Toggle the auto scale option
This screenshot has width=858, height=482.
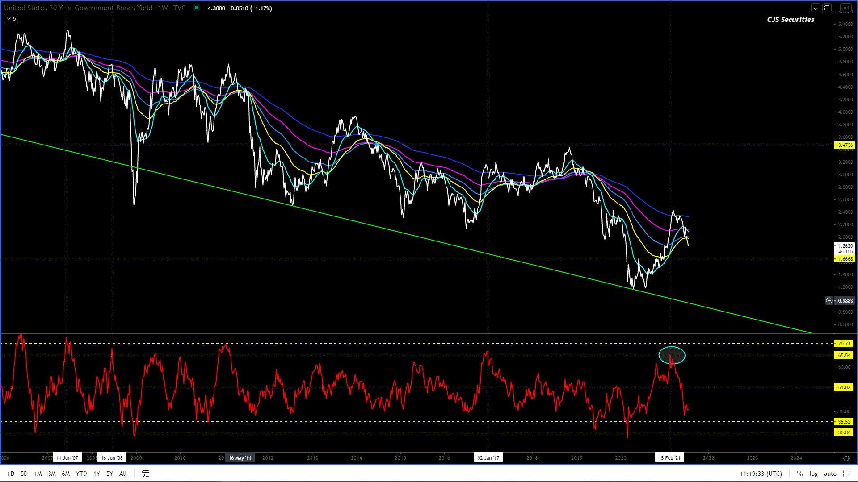[x=830, y=474]
